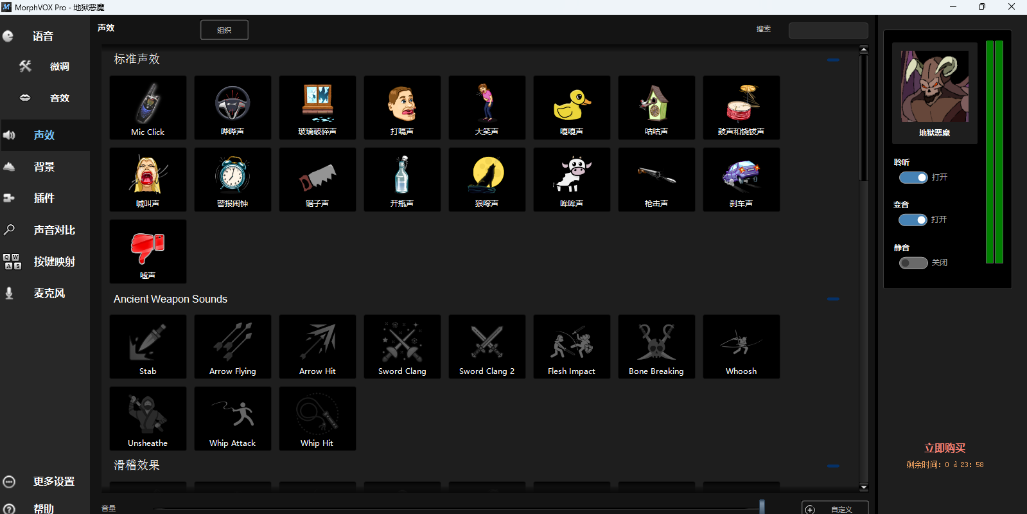Click the 立即购买 buy now link
Image resolution: width=1027 pixels, height=514 pixels.
tap(944, 448)
